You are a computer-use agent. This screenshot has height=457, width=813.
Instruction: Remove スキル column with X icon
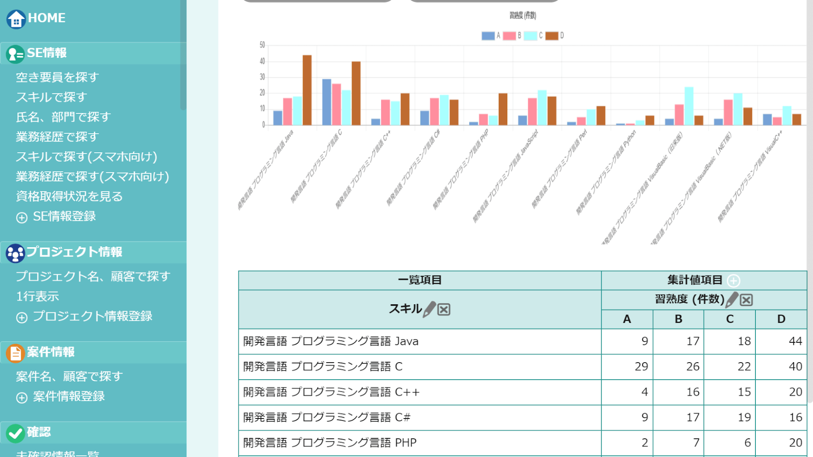click(x=444, y=310)
